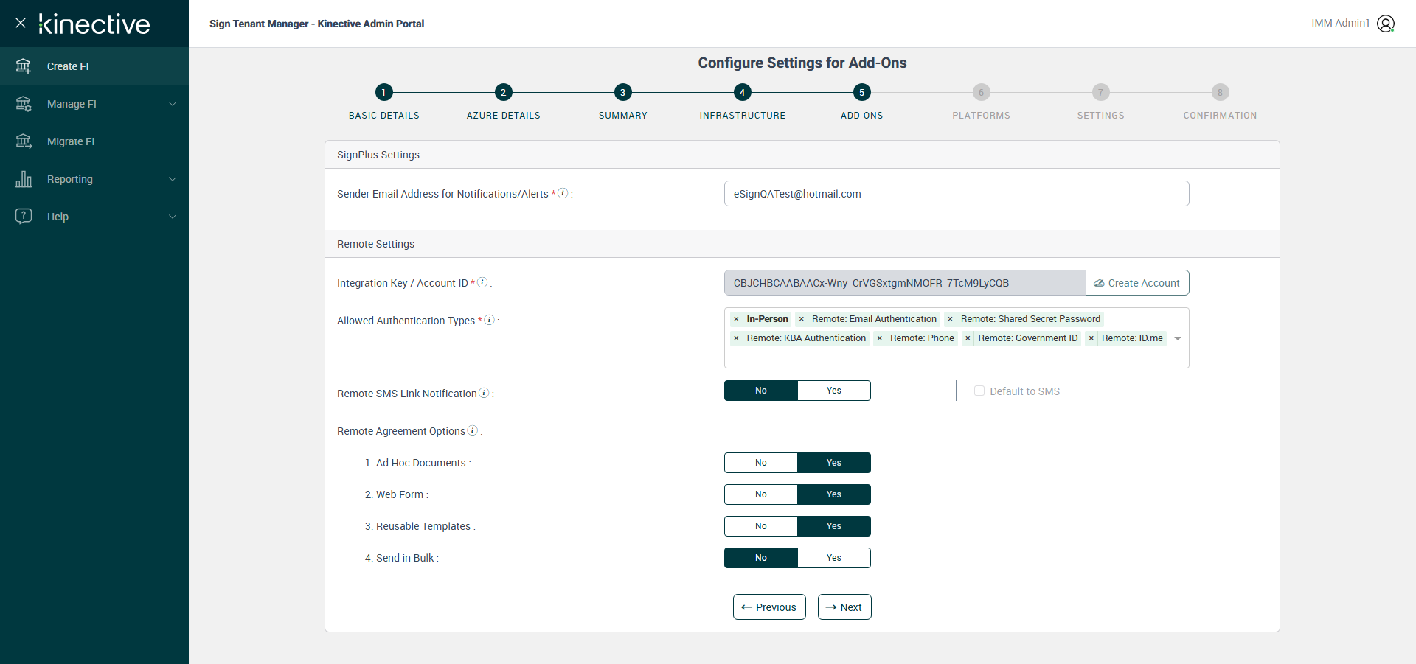Click the Help question mark icon

[x=24, y=217]
